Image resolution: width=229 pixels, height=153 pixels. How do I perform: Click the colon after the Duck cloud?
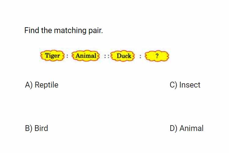[140, 56]
